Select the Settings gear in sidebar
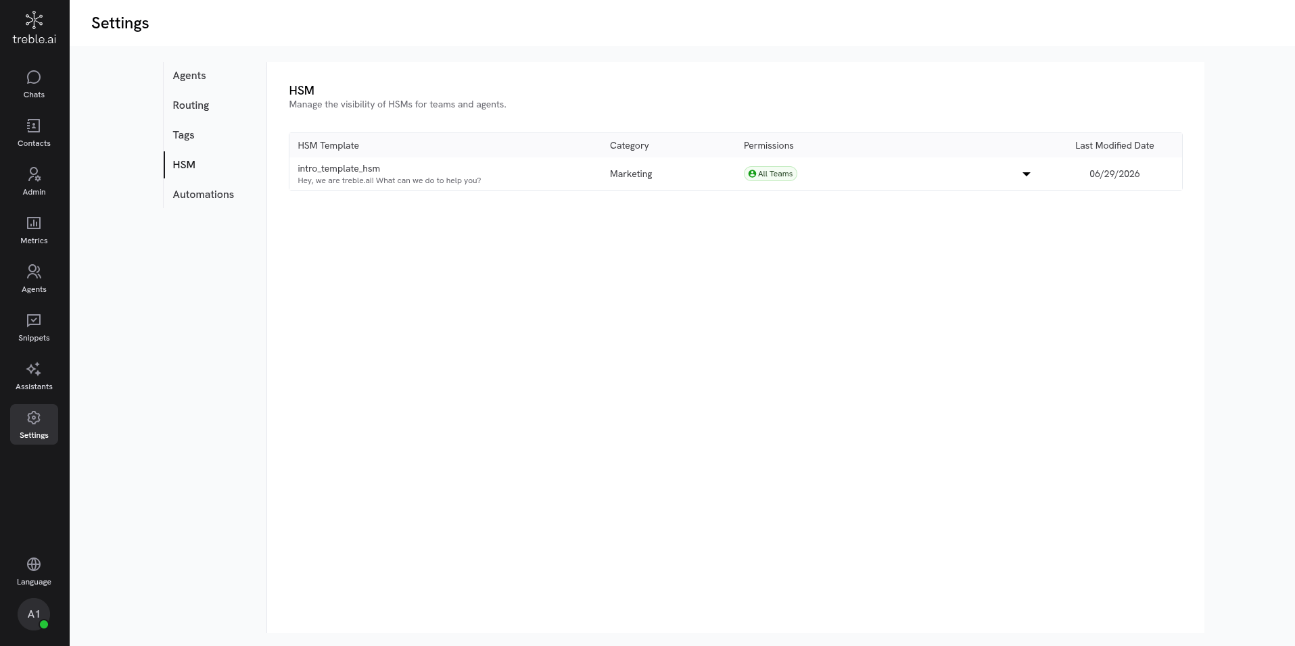1295x646 pixels. (x=34, y=424)
